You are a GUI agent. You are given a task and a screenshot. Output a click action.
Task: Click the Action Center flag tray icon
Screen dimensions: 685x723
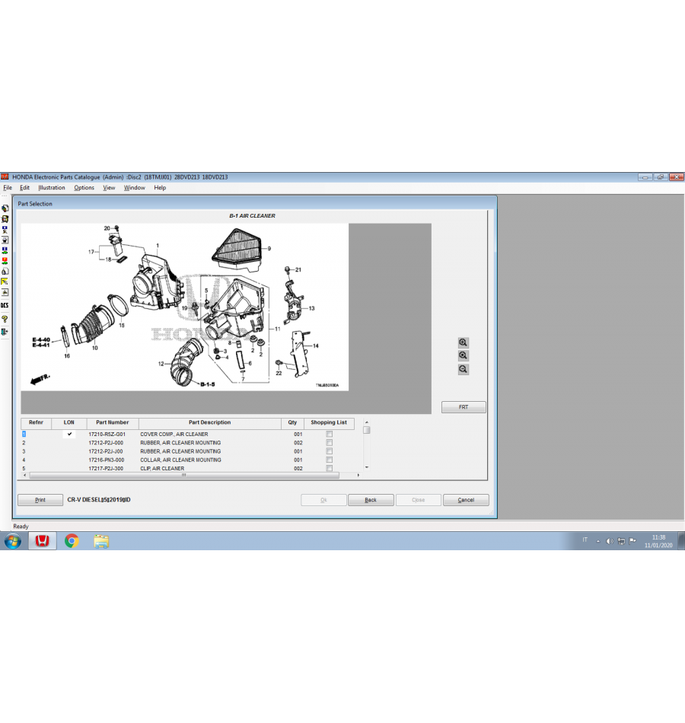point(632,541)
